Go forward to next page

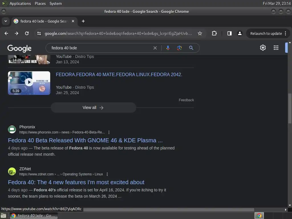[x=17, y=33]
